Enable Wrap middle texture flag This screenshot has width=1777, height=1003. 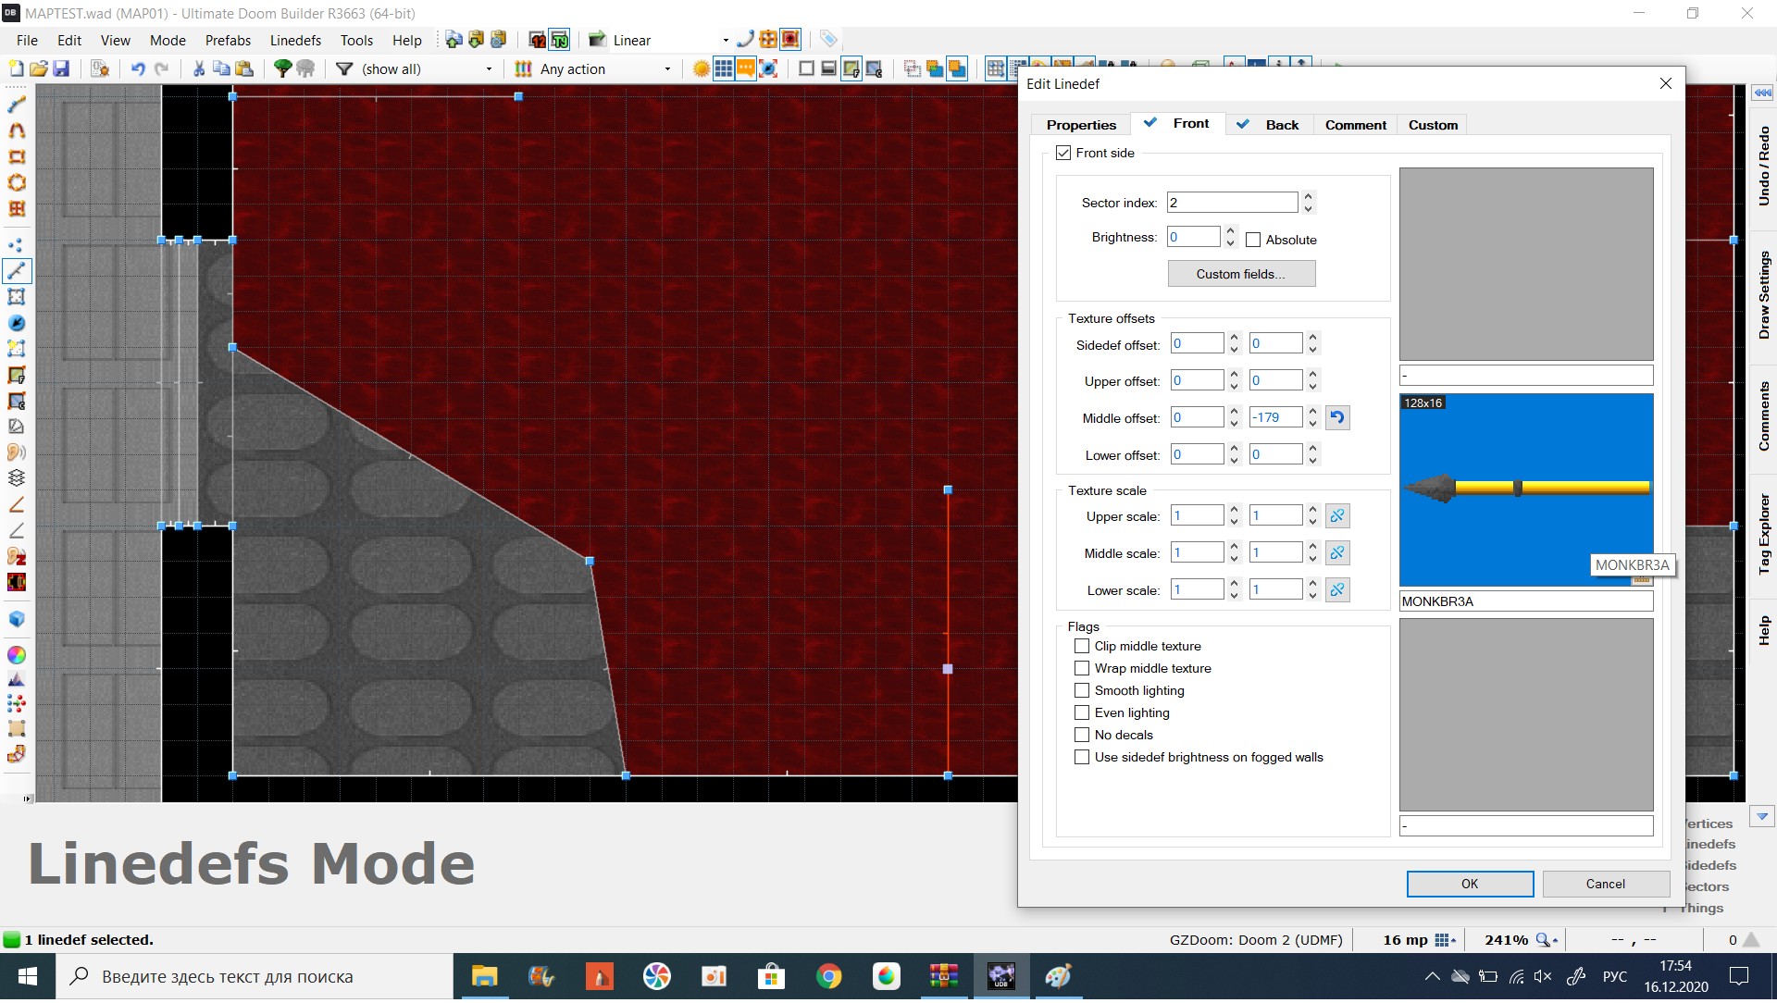(x=1082, y=669)
